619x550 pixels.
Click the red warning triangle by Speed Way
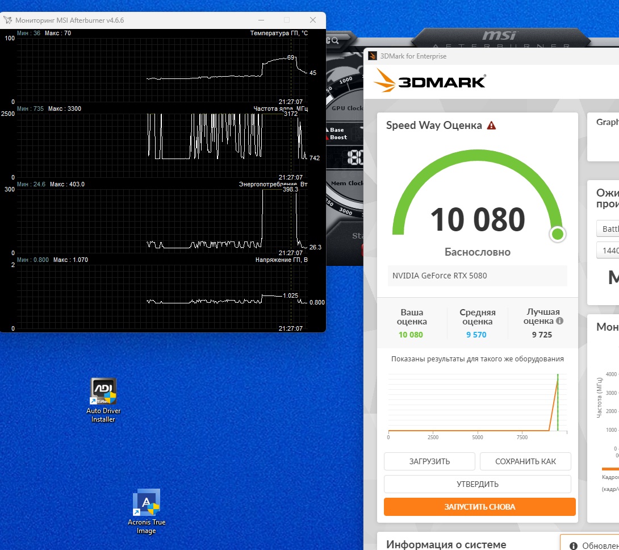(491, 126)
